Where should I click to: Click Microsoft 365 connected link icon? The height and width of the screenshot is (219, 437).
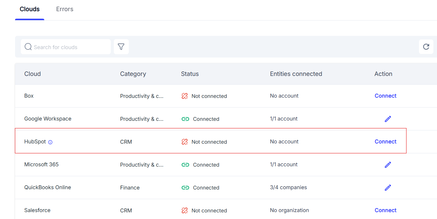[185, 165]
